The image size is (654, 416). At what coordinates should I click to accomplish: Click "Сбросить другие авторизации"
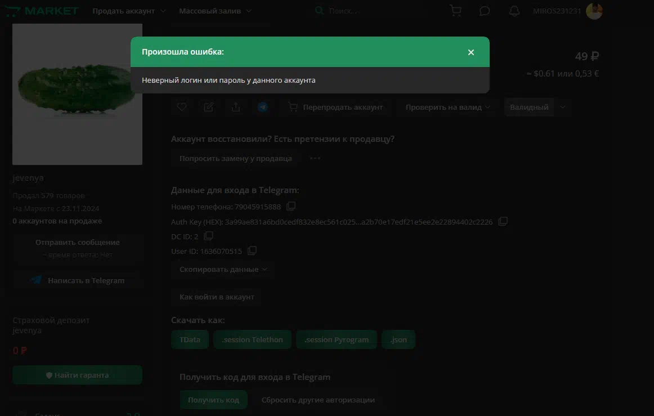[x=318, y=400]
